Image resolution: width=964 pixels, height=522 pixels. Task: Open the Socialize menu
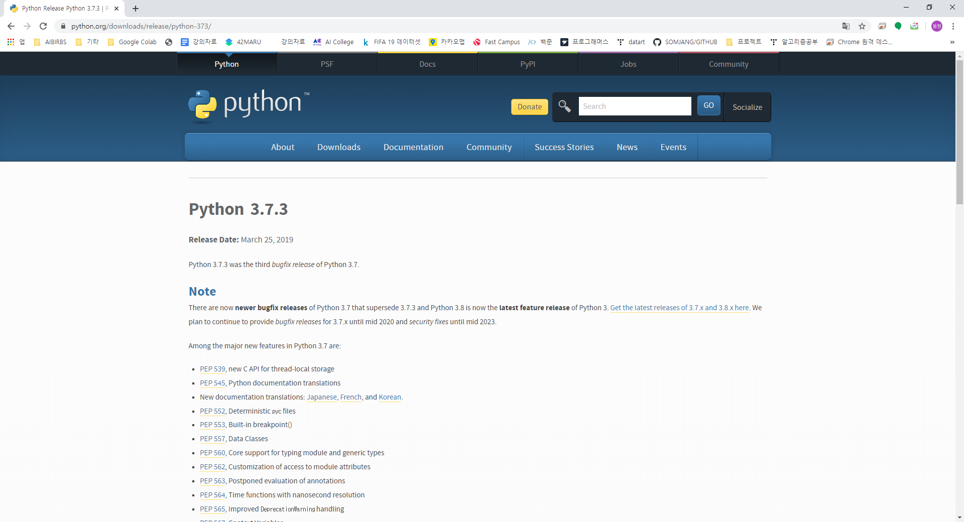coord(747,107)
